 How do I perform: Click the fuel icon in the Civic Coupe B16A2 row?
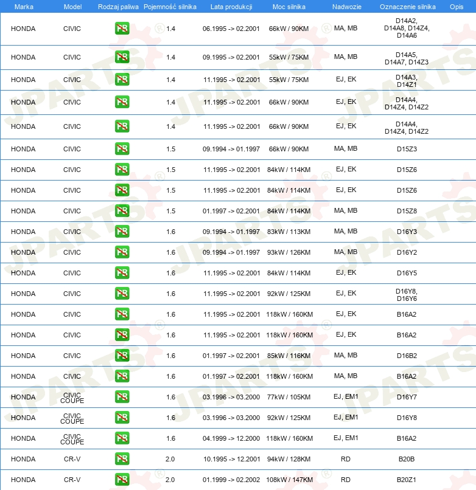pos(122,438)
